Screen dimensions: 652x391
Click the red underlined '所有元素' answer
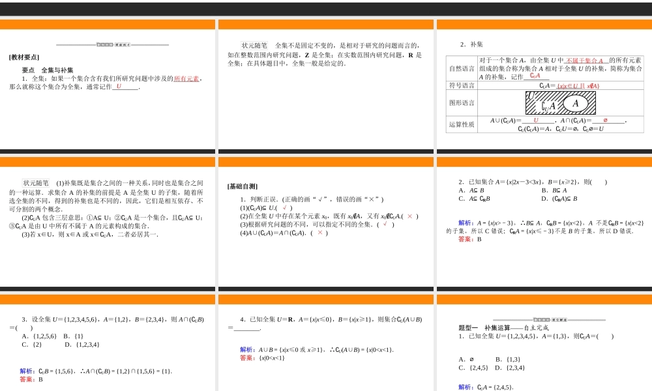tap(186, 79)
